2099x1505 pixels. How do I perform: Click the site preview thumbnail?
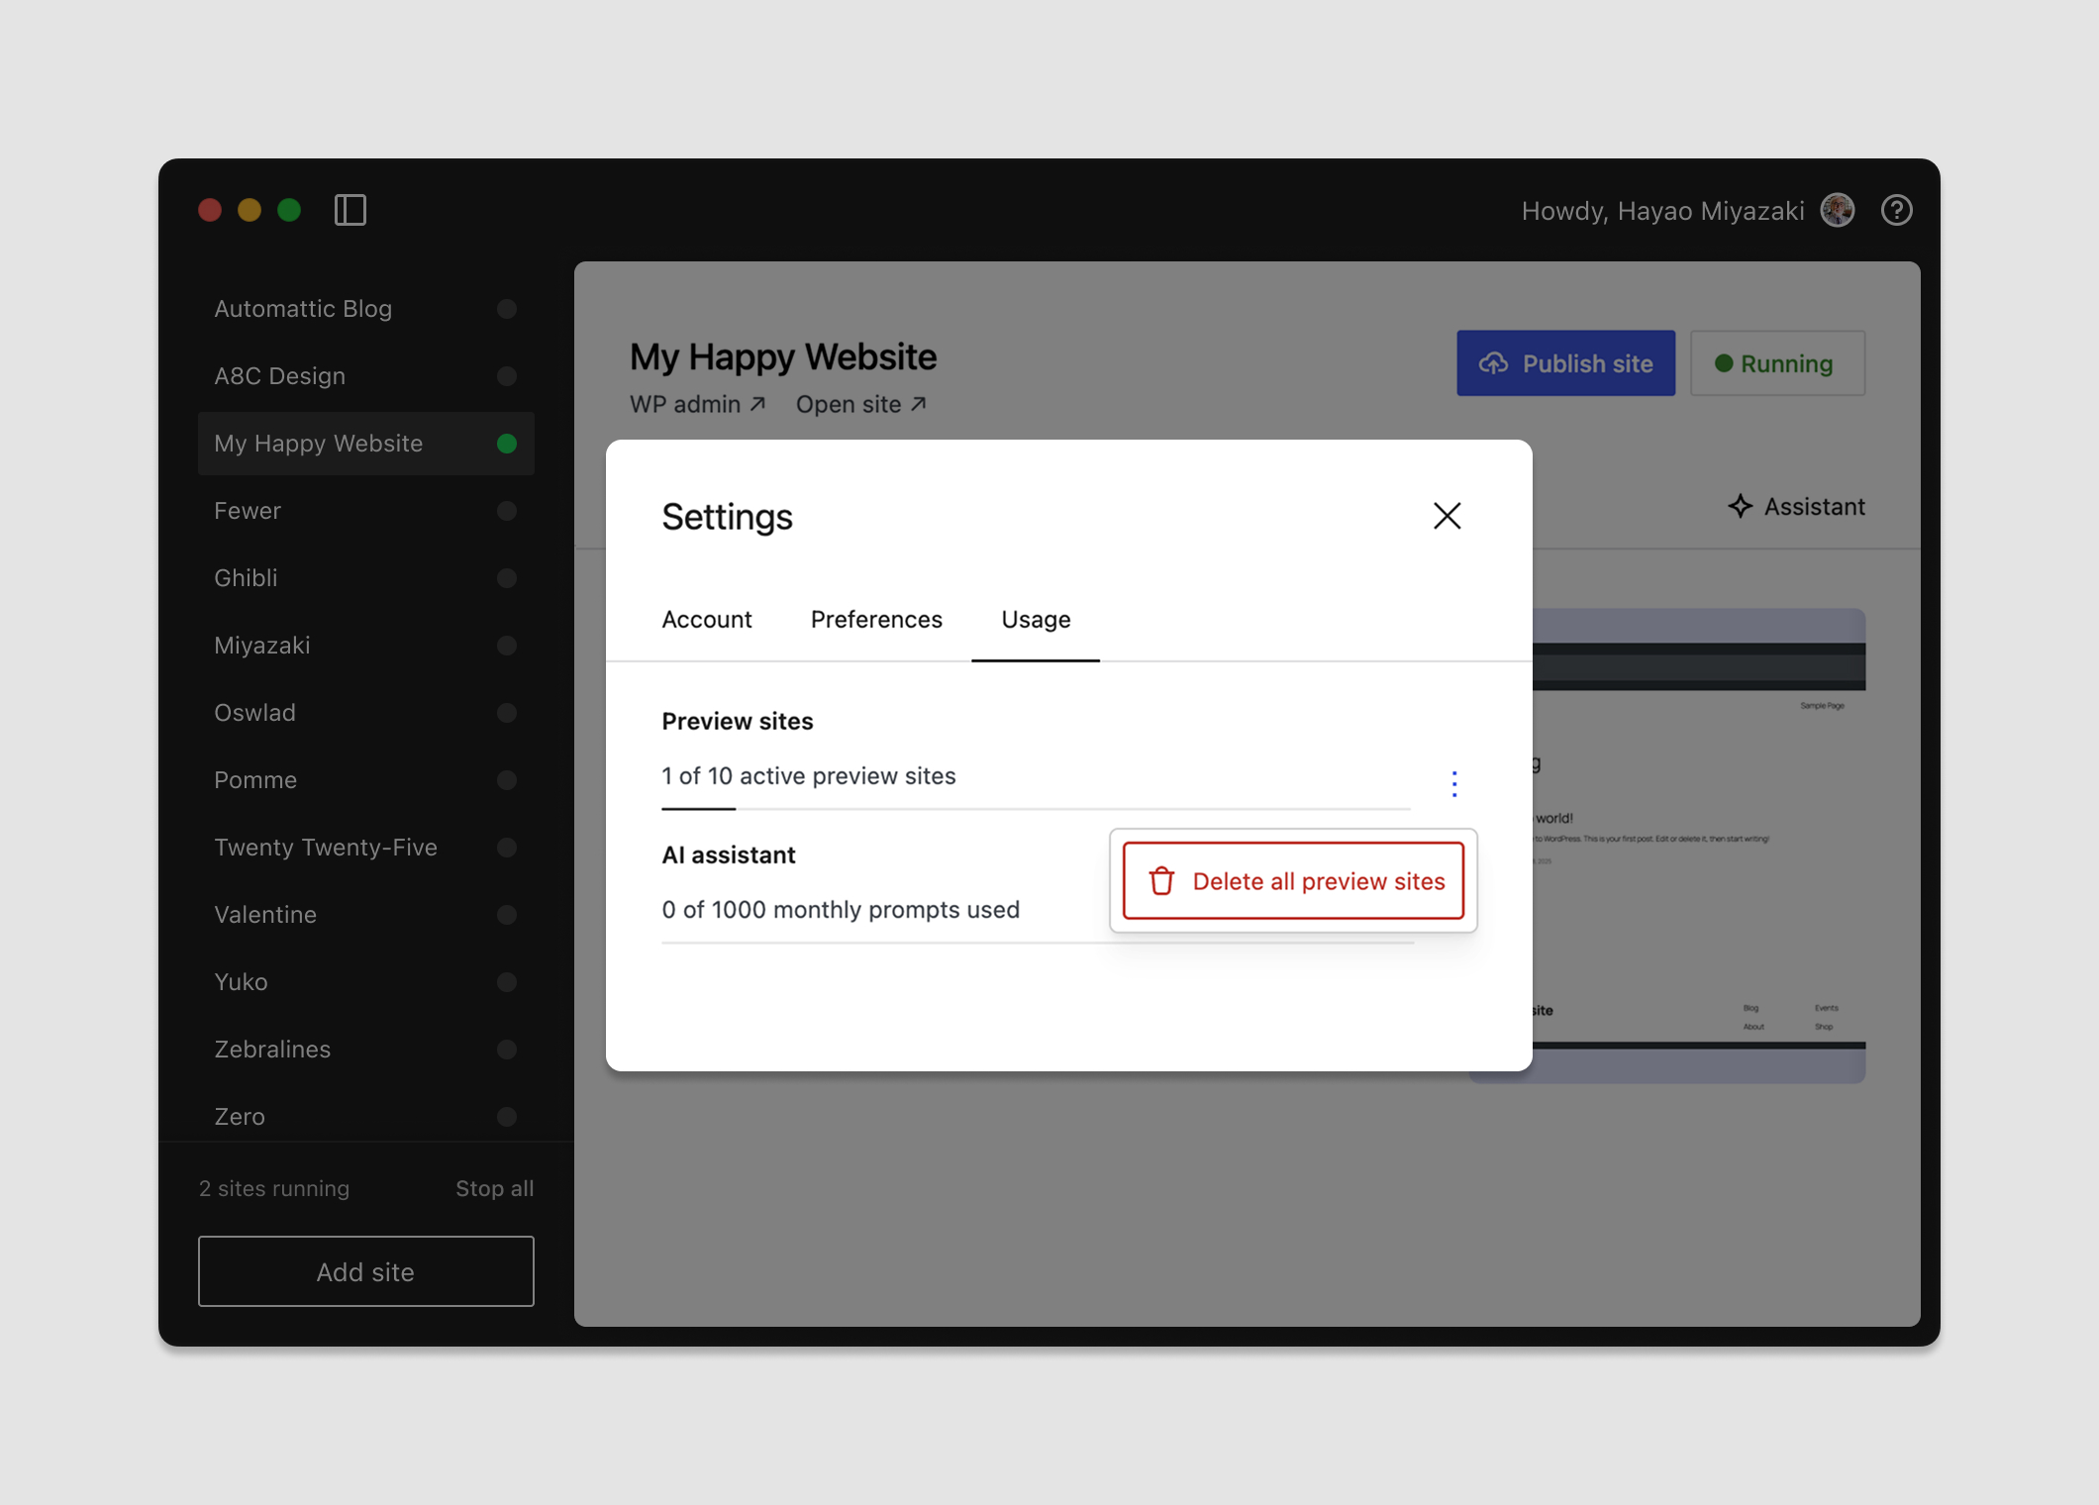1698,846
